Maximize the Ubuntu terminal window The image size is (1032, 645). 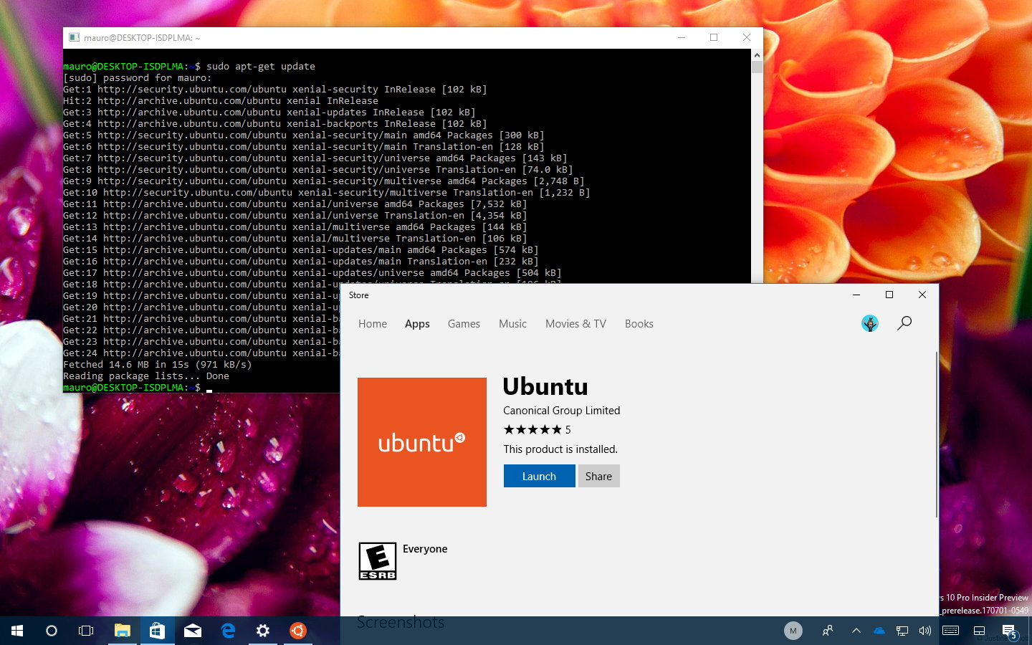714,37
